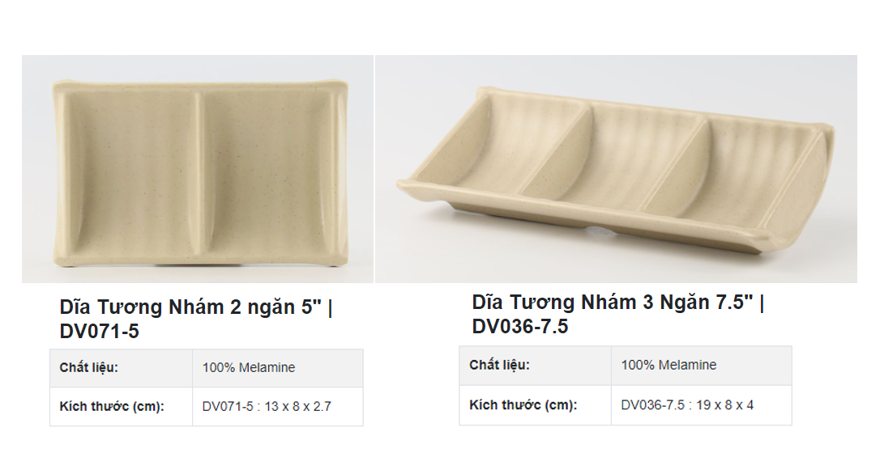
Task: Click the "DV036-7.5 : 19 x 8 x 4" cell
Action: pos(687,405)
